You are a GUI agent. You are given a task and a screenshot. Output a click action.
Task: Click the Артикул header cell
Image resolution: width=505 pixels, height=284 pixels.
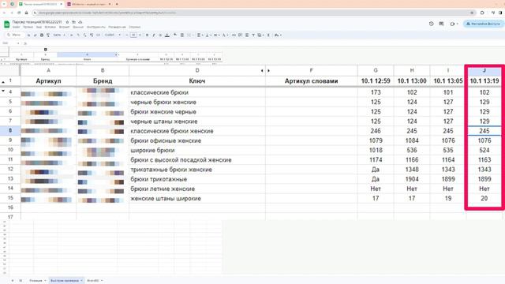tap(48, 81)
